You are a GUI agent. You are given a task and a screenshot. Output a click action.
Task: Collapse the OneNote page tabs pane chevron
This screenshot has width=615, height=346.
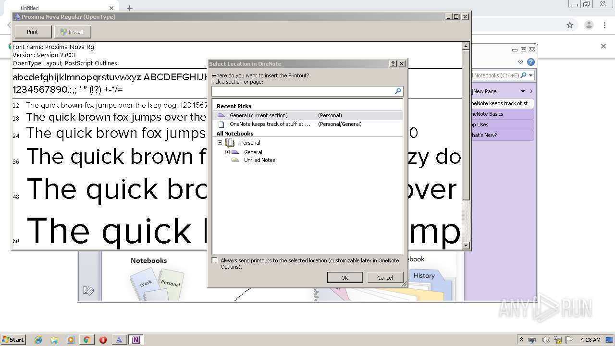click(531, 91)
